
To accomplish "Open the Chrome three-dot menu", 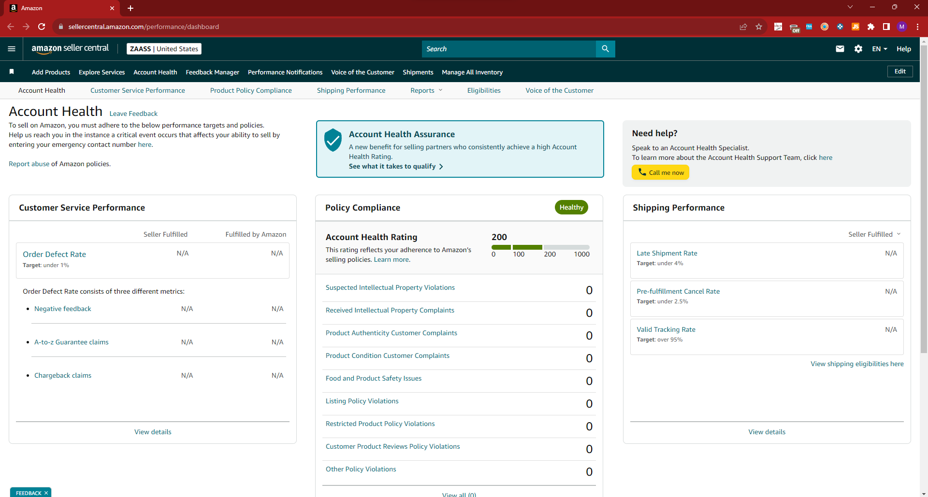I will pyautogui.click(x=917, y=27).
